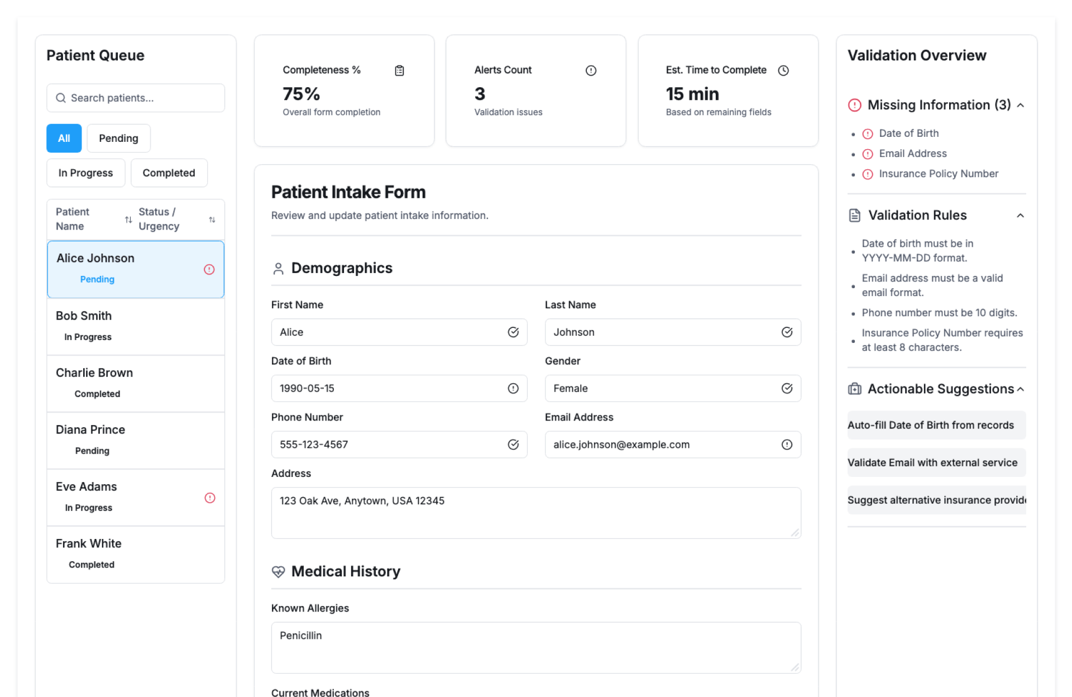Sort by Patient Name column arrows
The width and height of the screenshot is (1072, 697).
pyautogui.click(x=128, y=219)
